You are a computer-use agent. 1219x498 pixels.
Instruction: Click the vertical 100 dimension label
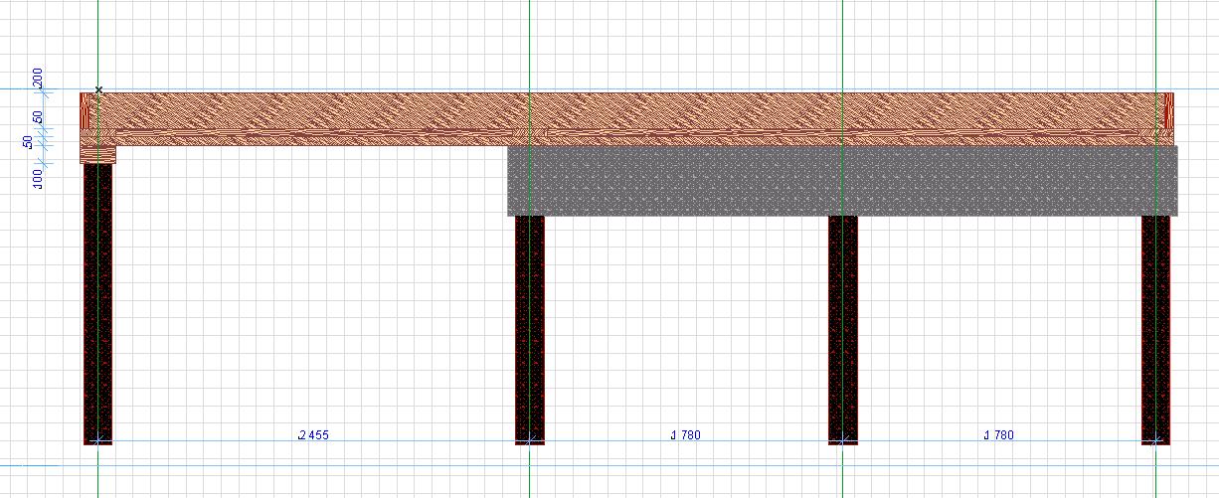(38, 179)
